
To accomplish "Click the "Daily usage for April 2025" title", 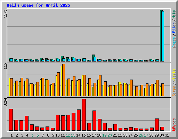I will click(x=38, y=5).
